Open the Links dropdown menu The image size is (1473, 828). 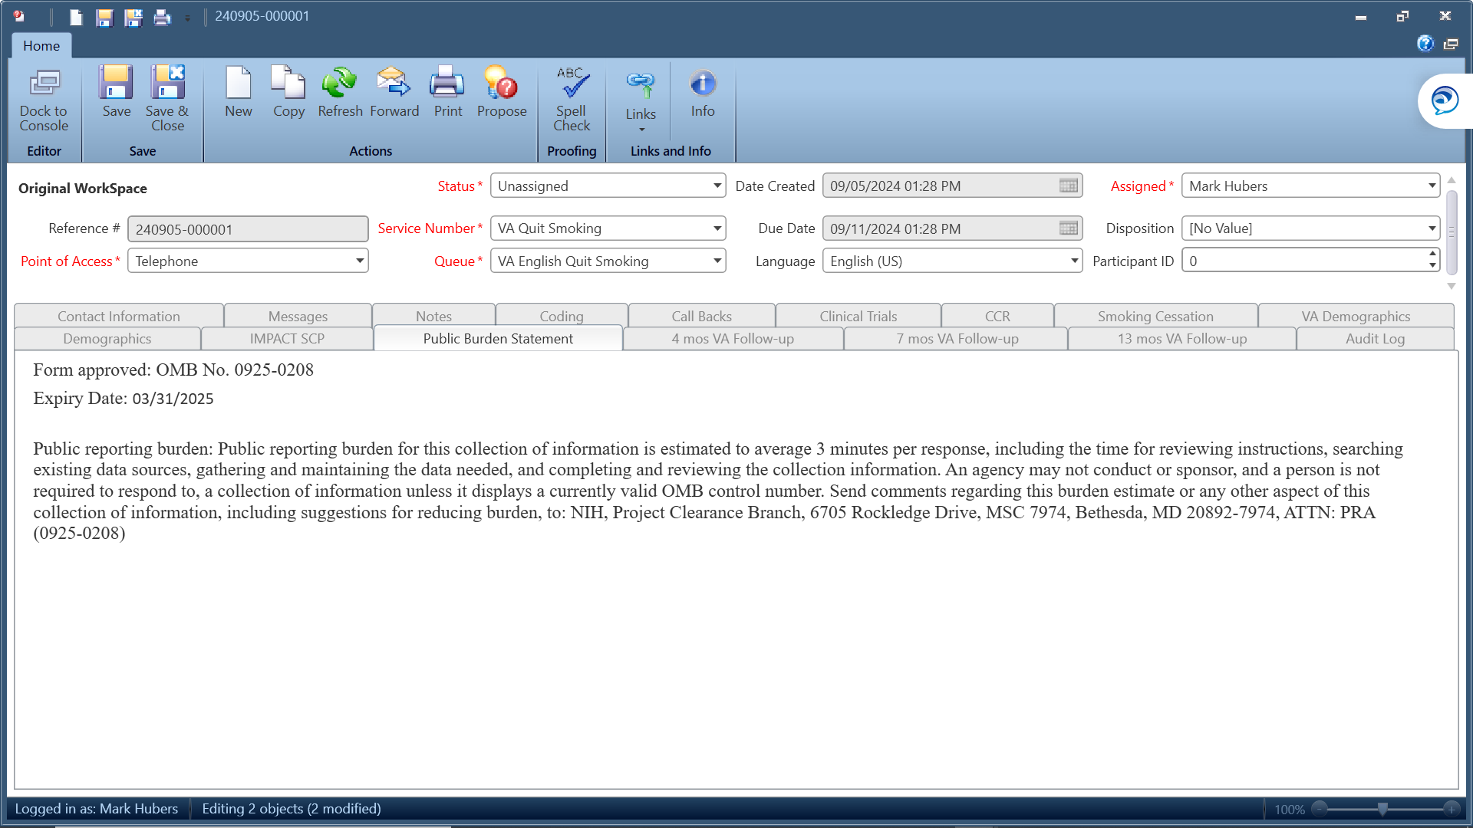[x=641, y=115]
